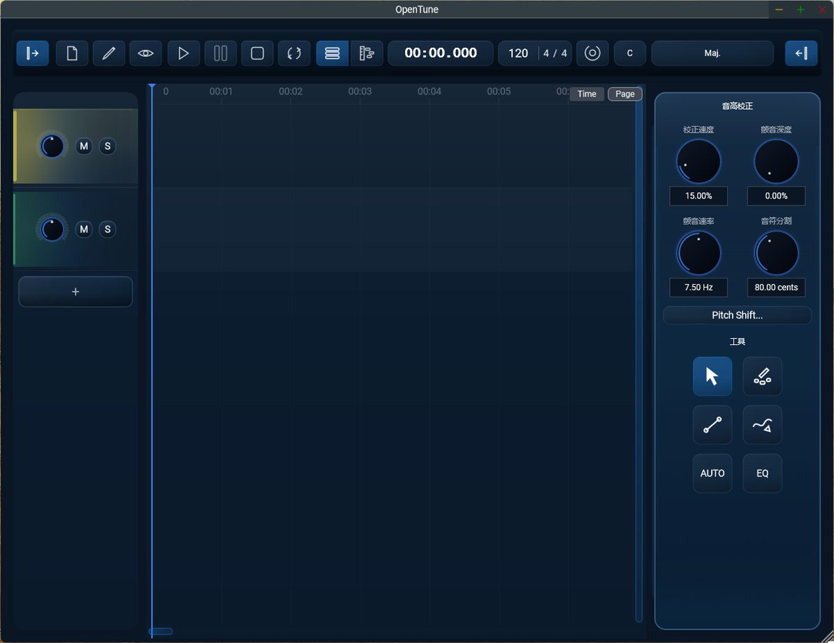
Task: Start playback with the play button
Action: (x=183, y=53)
